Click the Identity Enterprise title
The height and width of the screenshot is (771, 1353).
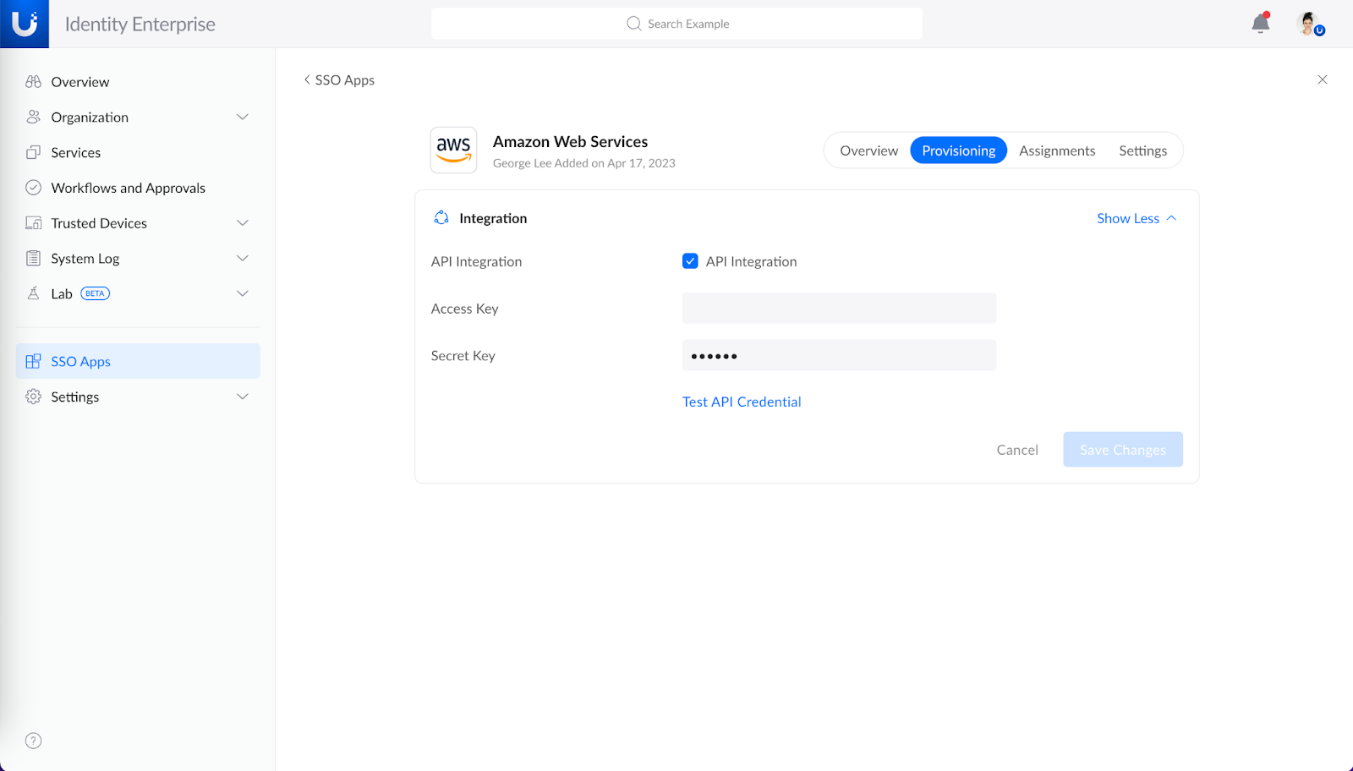(x=140, y=25)
